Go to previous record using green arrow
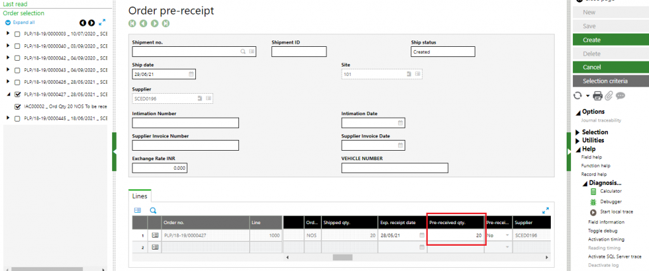Screen dimensions: 649x271 143,23
